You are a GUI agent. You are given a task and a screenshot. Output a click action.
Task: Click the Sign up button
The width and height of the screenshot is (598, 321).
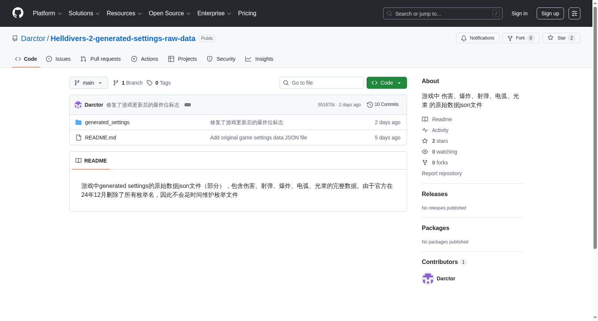point(550,13)
